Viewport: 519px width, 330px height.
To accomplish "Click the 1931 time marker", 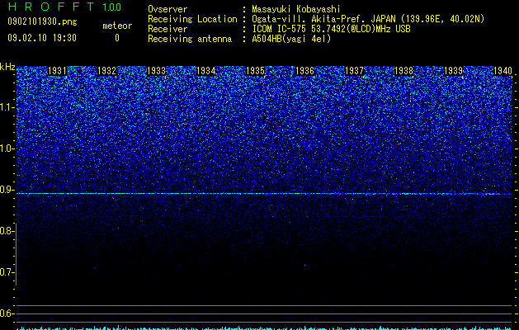I will 57,71.
